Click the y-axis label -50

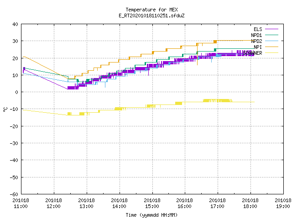click(14, 177)
